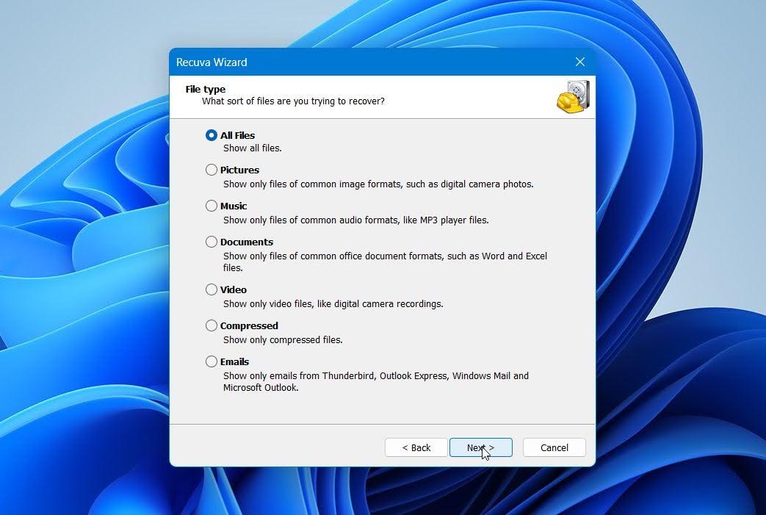Click the Pictures description about image formats

coord(378,184)
